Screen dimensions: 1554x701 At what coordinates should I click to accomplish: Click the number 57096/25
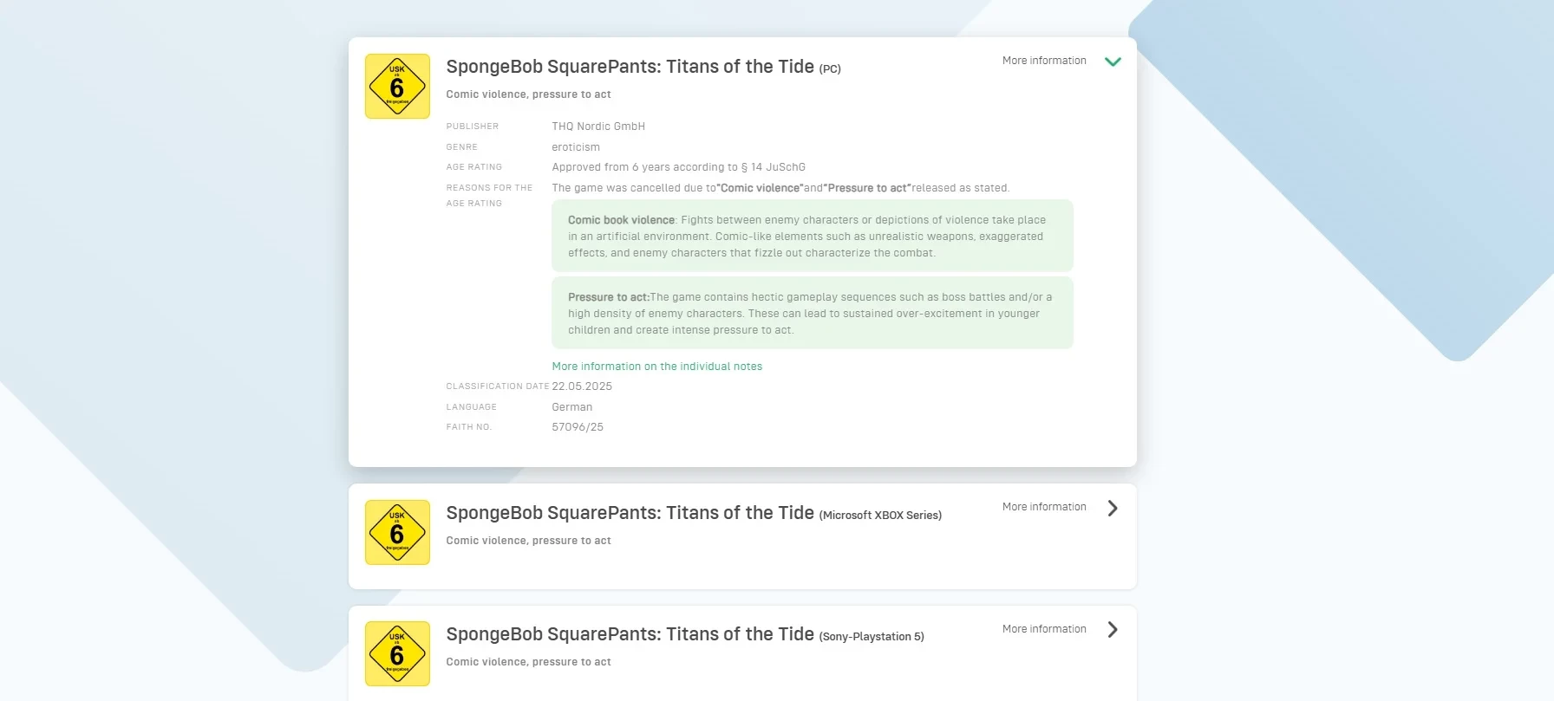pyautogui.click(x=578, y=427)
